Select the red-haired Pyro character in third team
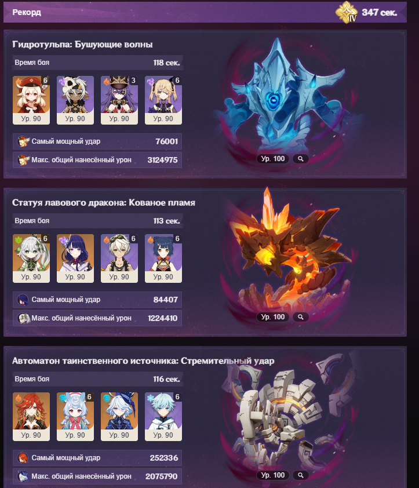419x488 pixels. [x=31, y=416]
